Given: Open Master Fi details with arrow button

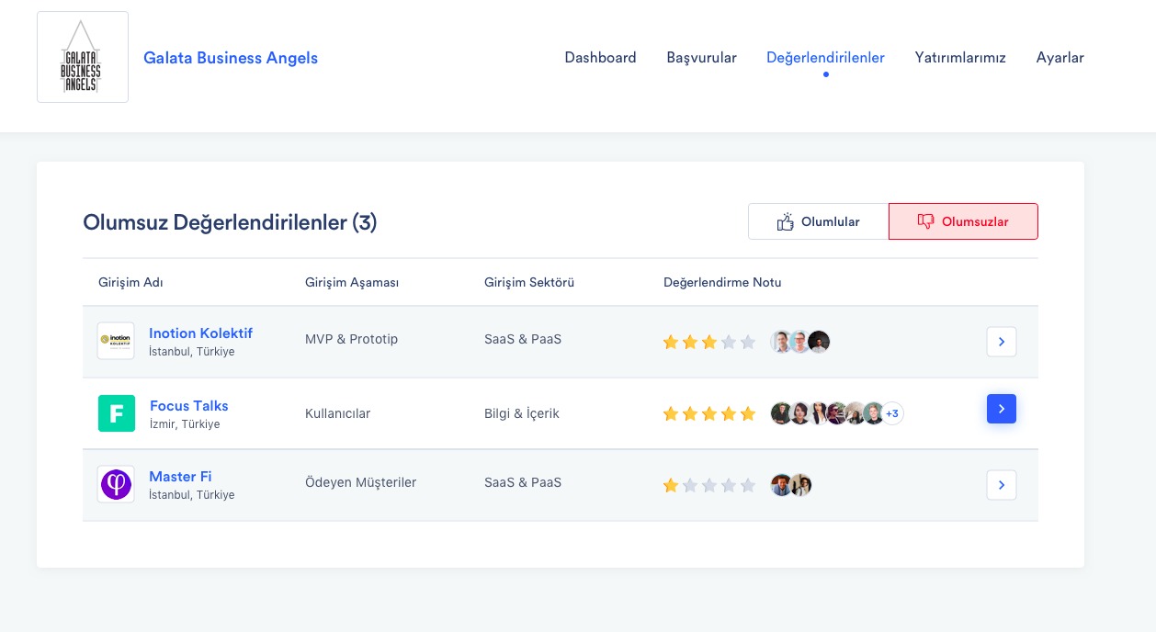Looking at the screenshot, I should click(1002, 485).
